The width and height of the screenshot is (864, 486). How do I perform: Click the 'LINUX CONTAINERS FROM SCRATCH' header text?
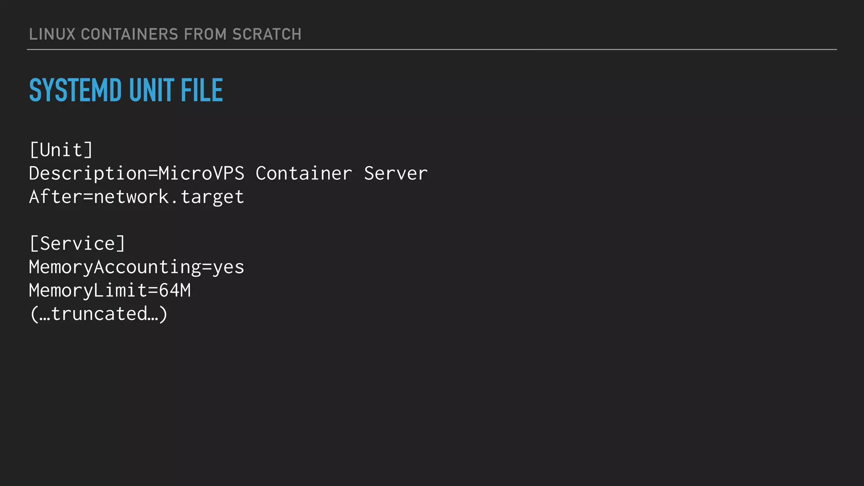coord(165,34)
